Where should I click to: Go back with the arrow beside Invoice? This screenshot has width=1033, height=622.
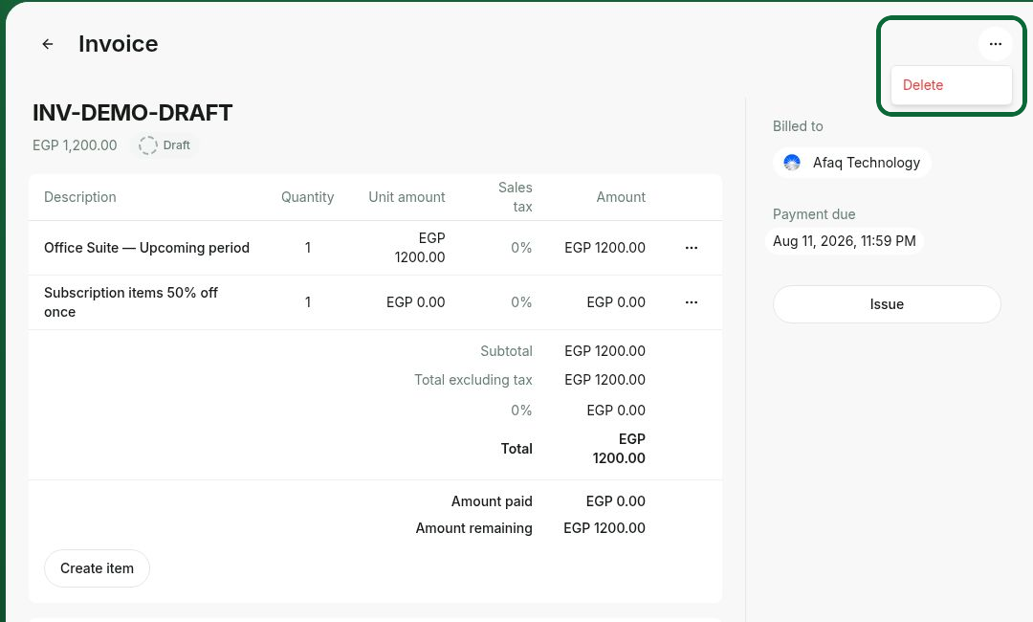coord(48,44)
